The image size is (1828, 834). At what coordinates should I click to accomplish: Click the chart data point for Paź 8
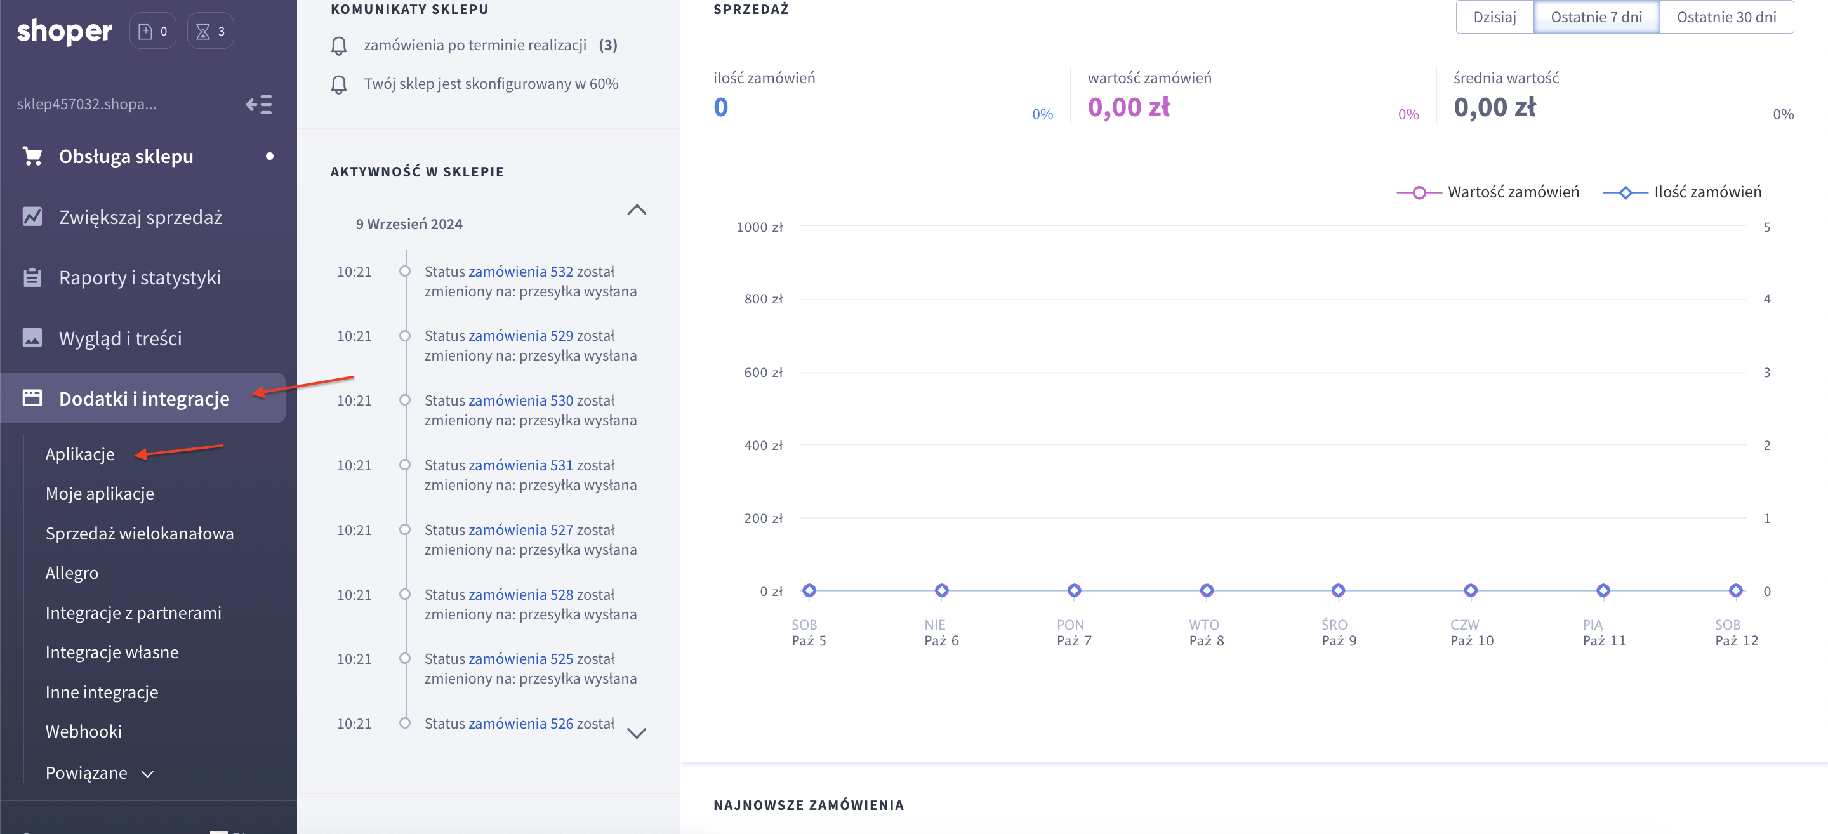1207,590
